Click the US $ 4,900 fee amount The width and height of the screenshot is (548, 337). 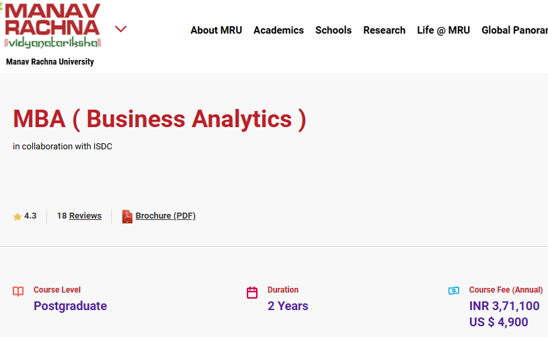(x=498, y=322)
